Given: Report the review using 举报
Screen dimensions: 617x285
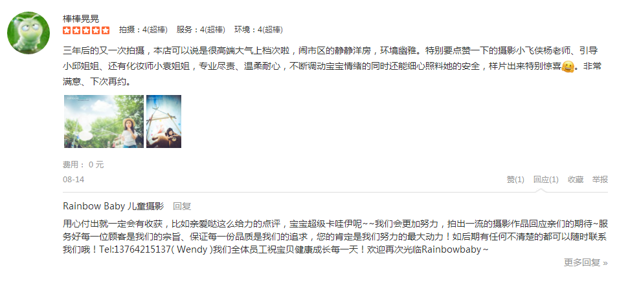Looking at the screenshot, I should click(600, 180).
